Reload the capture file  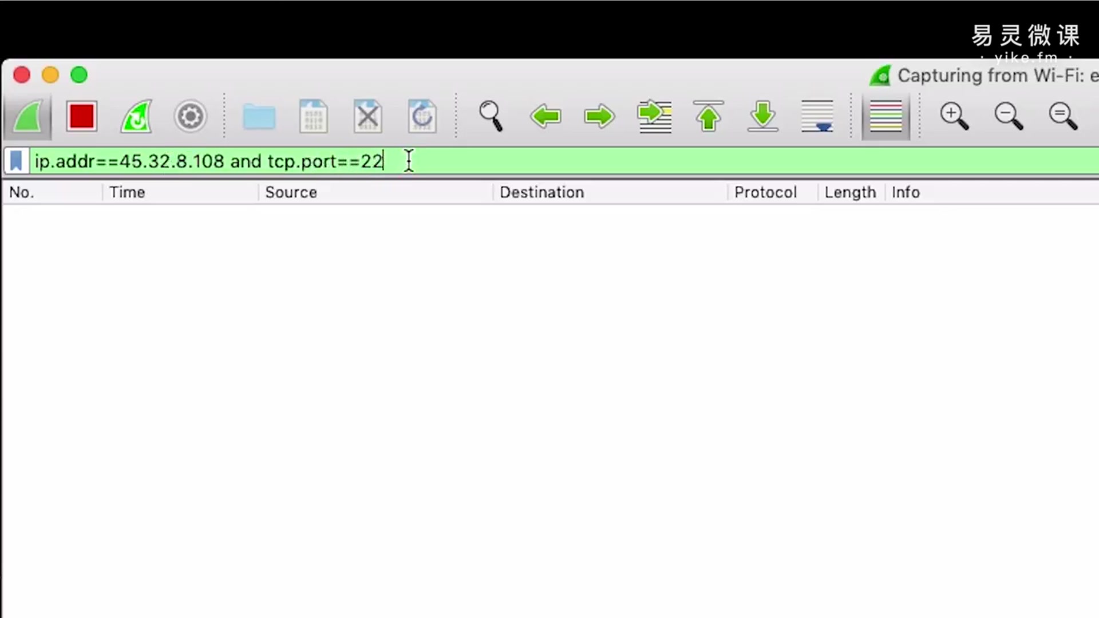pos(422,117)
